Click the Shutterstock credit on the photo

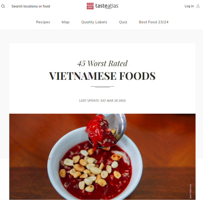pos(190,191)
